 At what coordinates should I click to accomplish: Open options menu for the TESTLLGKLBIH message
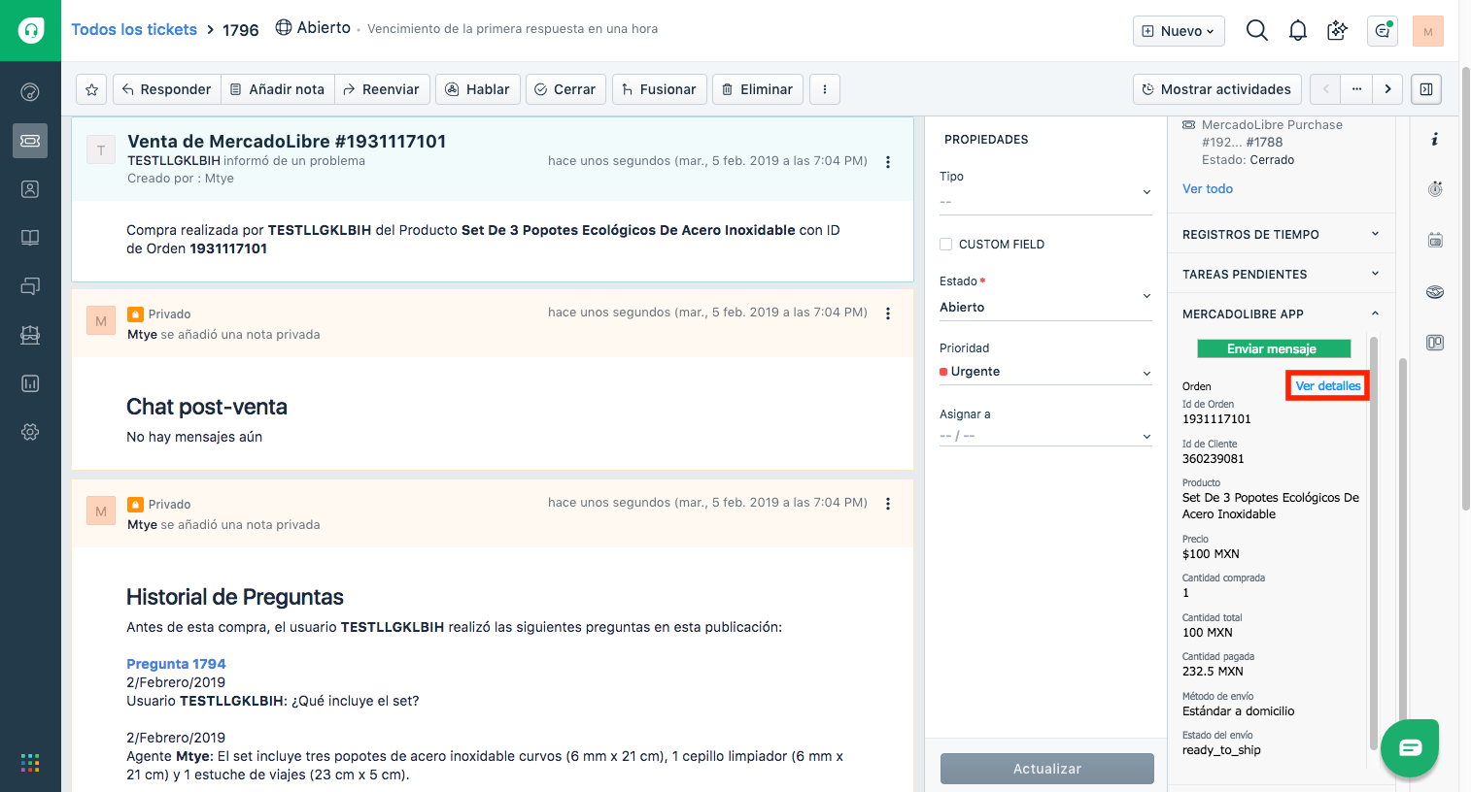pos(888,162)
